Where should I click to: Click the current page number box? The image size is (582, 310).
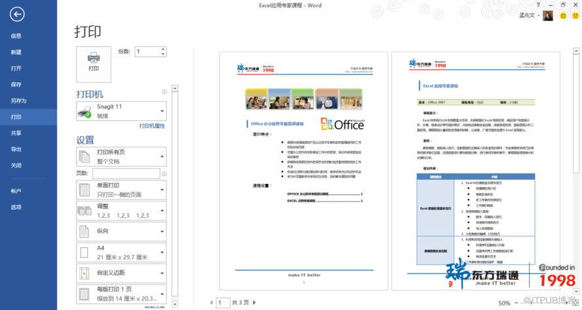pyautogui.click(x=223, y=303)
